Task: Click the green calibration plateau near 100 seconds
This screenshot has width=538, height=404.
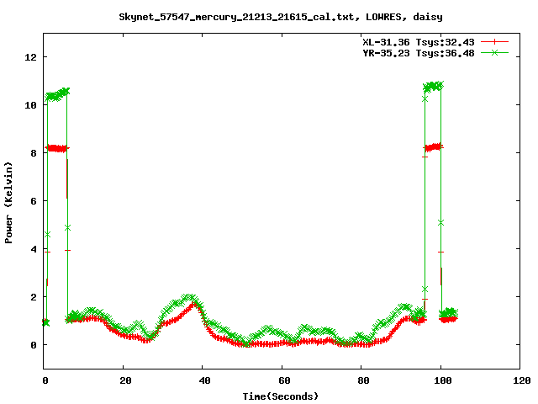Action: point(433,87)
